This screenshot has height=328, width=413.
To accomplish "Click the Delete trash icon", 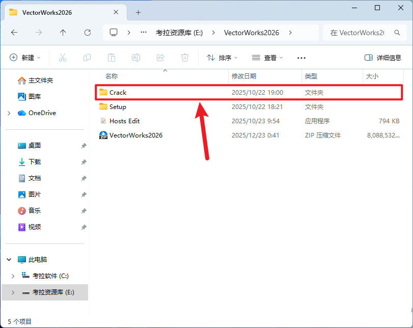I will coord(185,58).
